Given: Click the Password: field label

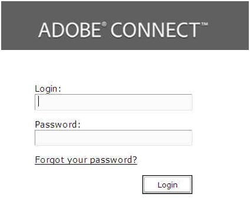Looking at the screenshot, I should pos(58,125).
